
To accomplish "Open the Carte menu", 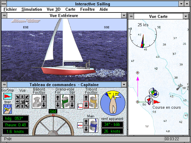I will point(70,9).
